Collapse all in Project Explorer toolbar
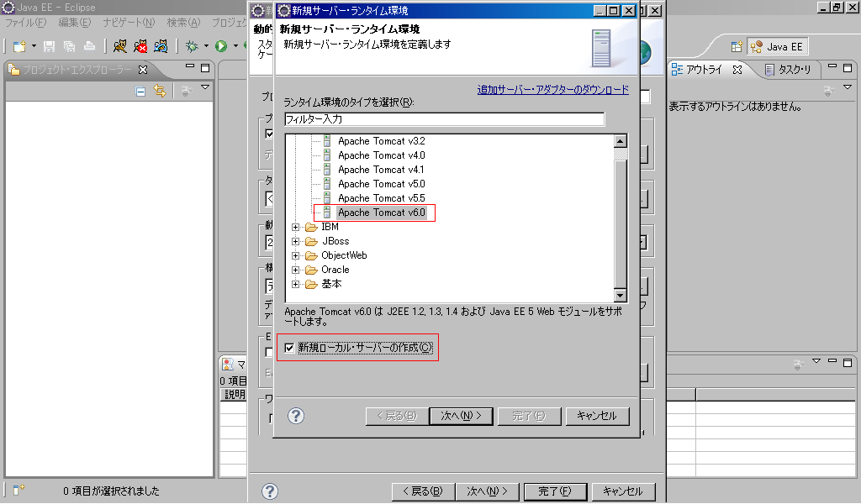The image size is (861, 504). click(140, 91)
